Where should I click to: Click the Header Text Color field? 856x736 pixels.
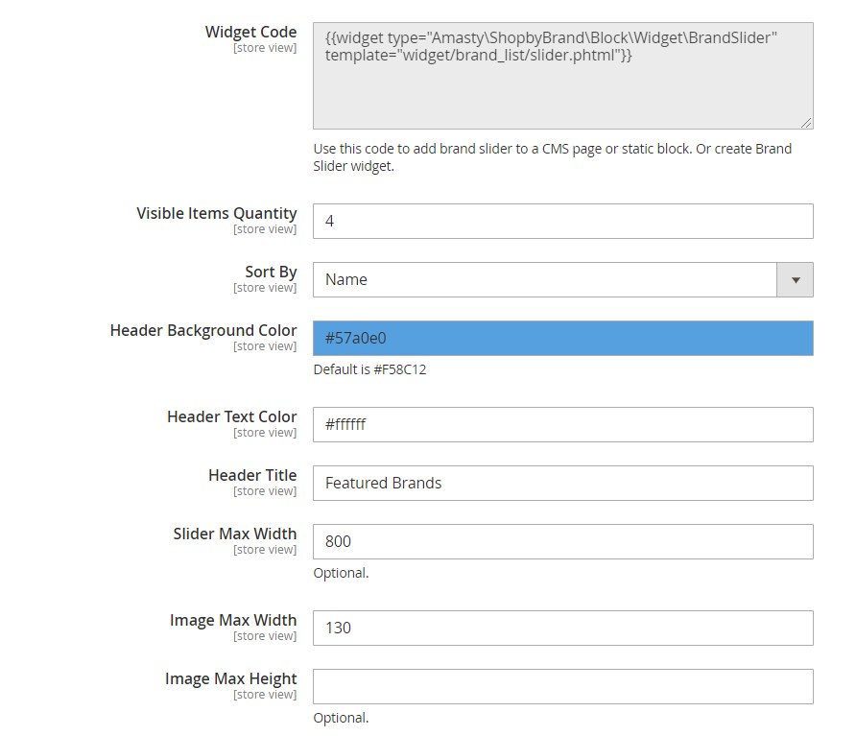tap(563, 424)
